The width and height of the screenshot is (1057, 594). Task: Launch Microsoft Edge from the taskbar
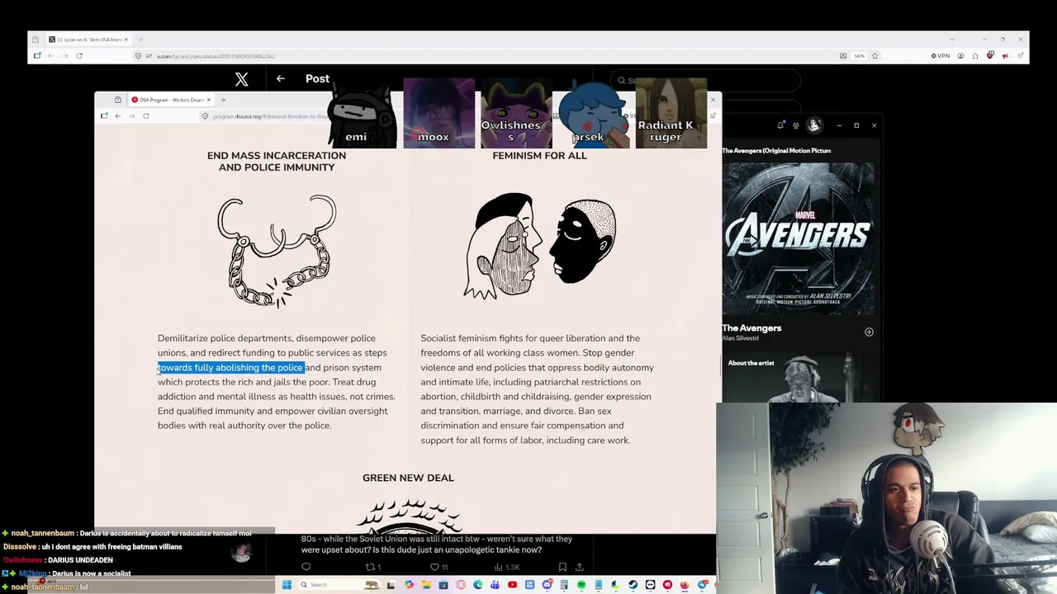478,585
